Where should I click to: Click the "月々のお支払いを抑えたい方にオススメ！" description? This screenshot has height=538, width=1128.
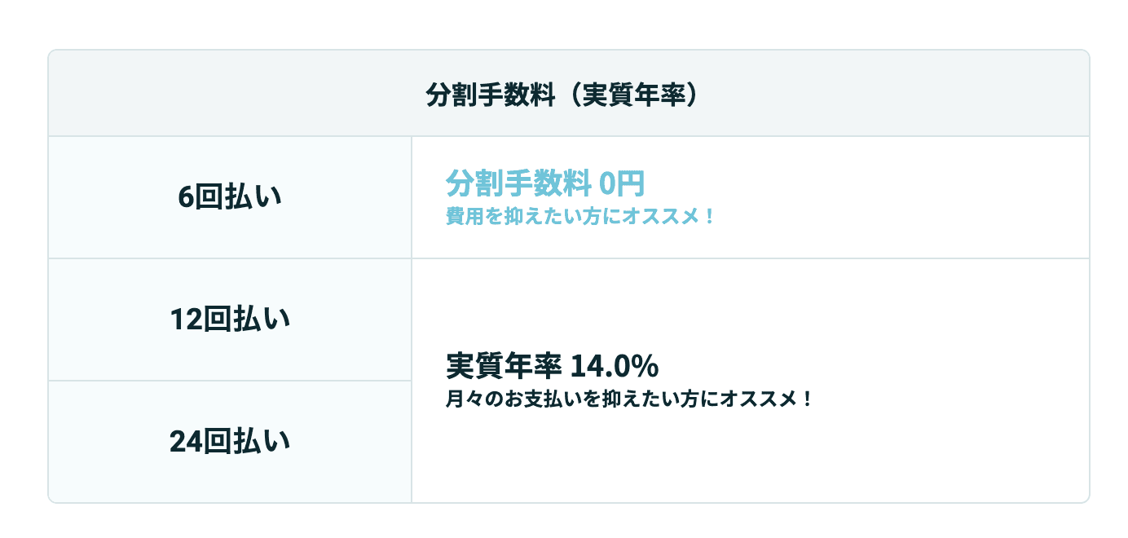[x=629, y=400]
